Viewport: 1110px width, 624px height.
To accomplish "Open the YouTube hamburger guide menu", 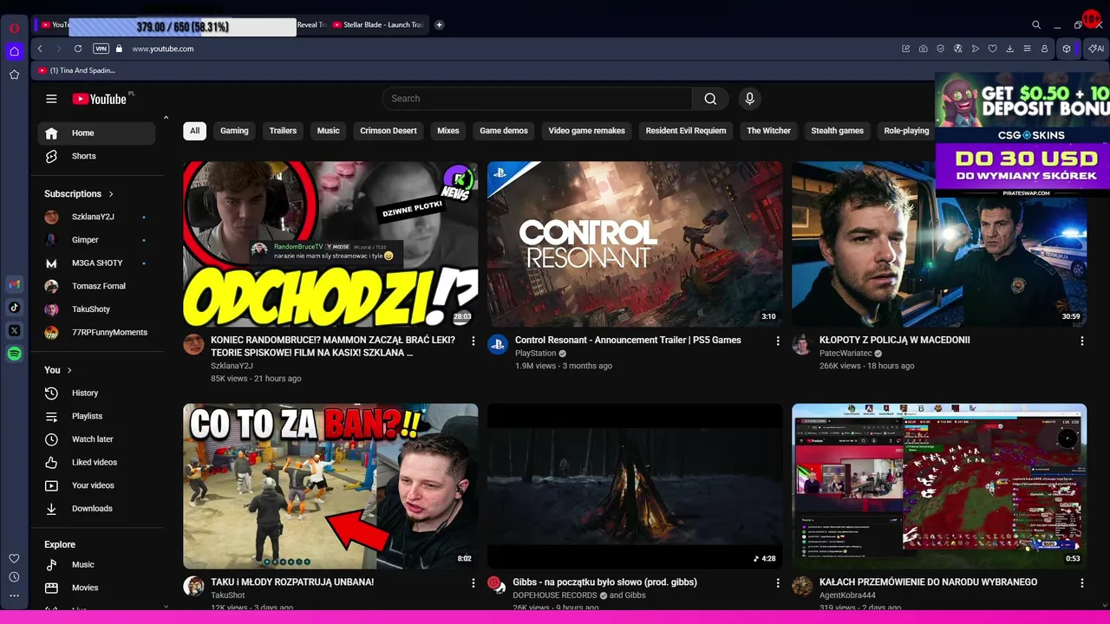I will coord(51,99).
